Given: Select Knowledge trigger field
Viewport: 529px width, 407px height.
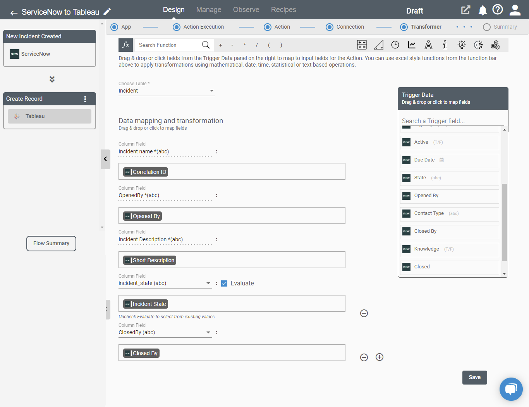Looking at the screenshot, I should click(x=450, y=249).
